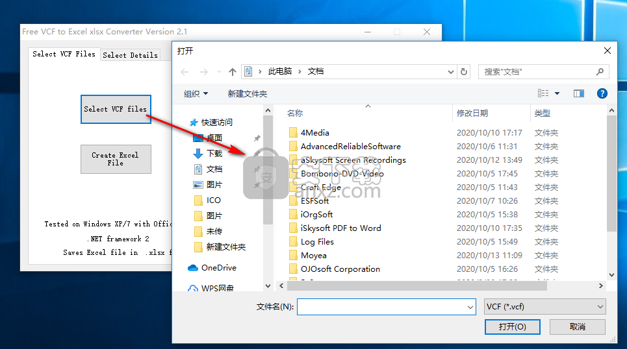Select the iOrgSoft folder icon
627x349 pixels.
293,215
